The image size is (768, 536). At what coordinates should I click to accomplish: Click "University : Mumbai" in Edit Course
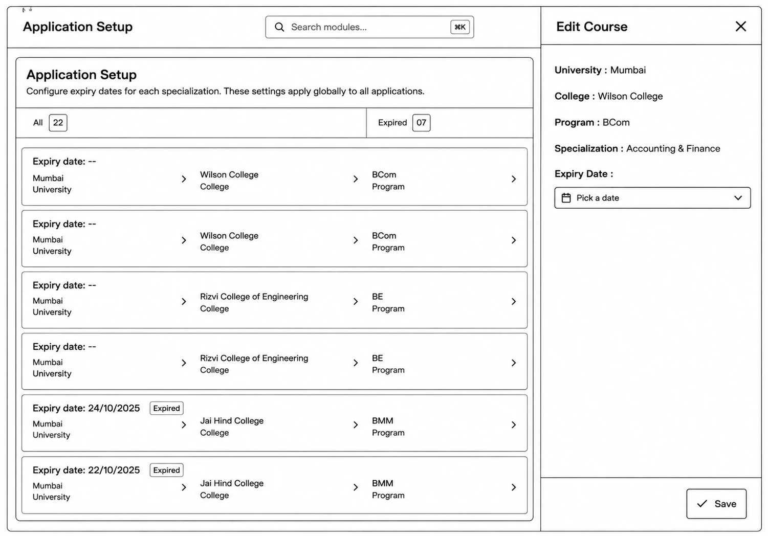click(600, 70)
